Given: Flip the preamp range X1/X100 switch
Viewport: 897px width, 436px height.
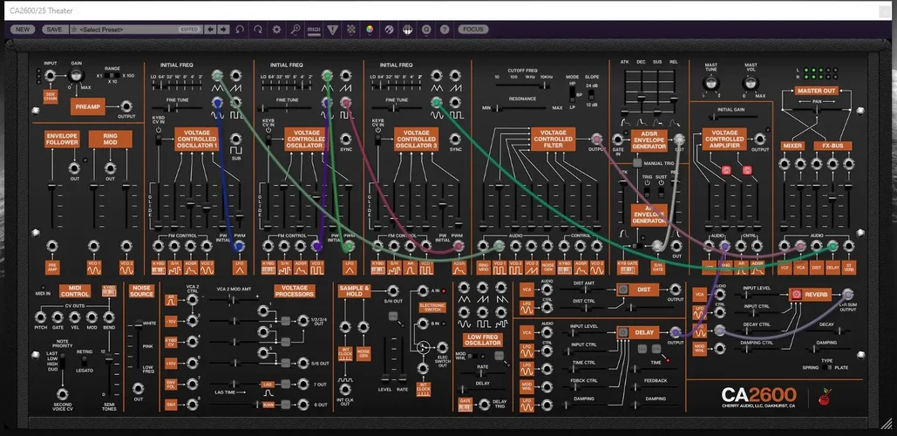Looking at the screenshot, I should pyautogui.click(x=112, y=76).
